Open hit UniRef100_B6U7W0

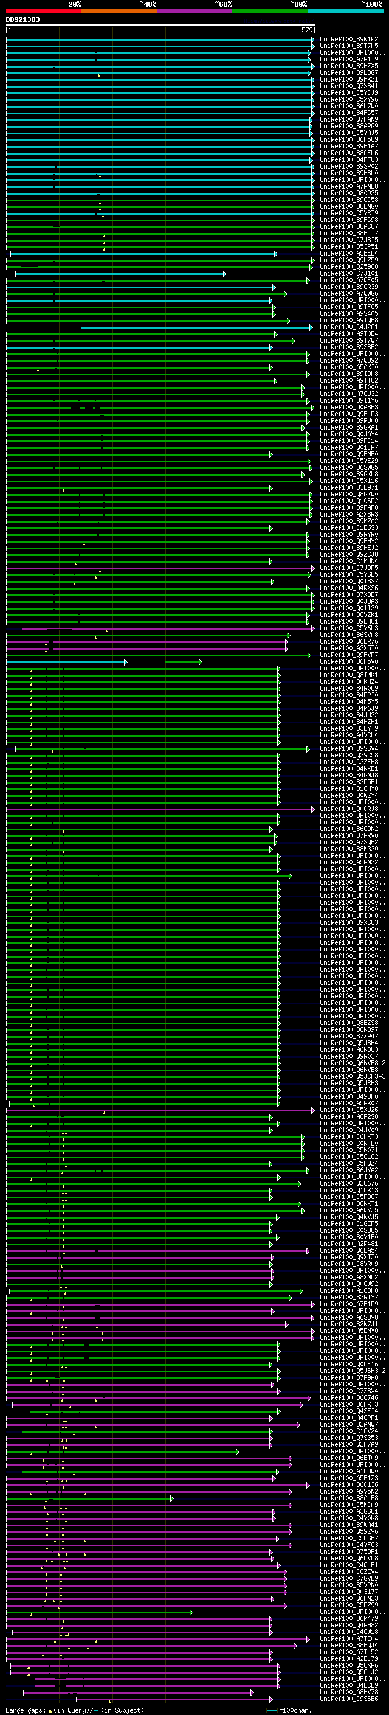tap(349, 106)
